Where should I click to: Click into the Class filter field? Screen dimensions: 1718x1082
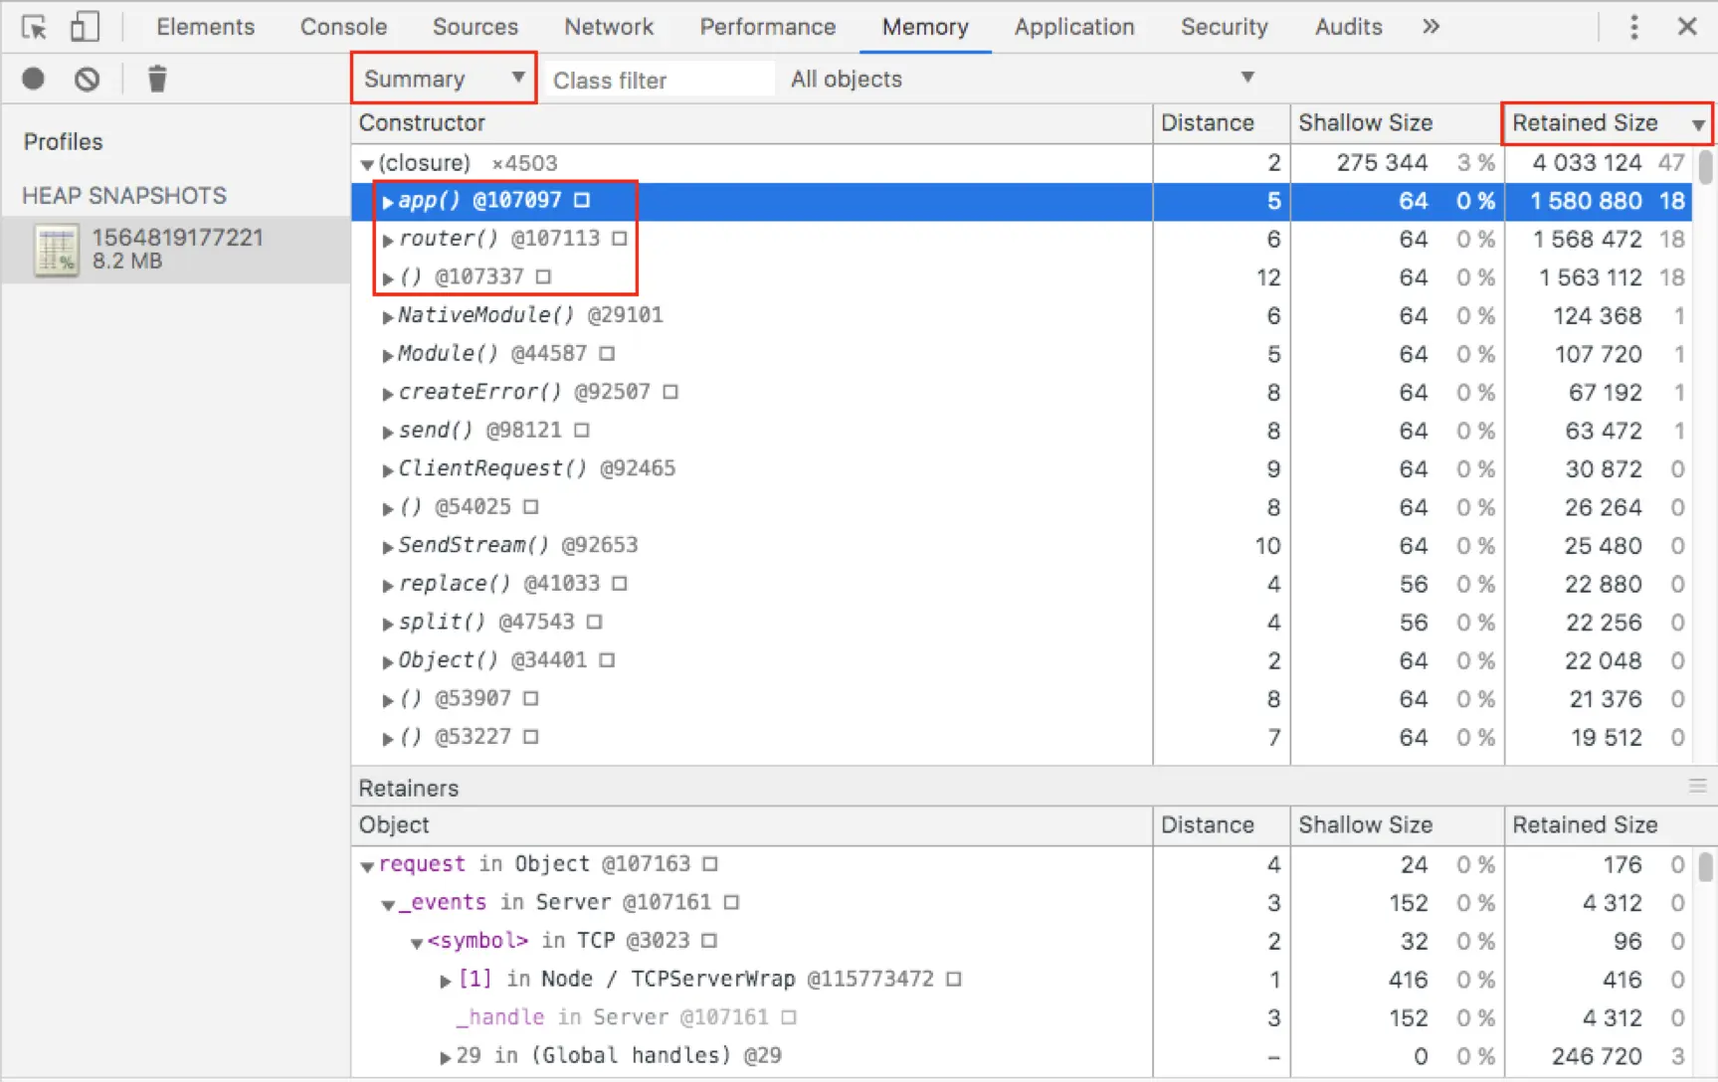[659, 80]
